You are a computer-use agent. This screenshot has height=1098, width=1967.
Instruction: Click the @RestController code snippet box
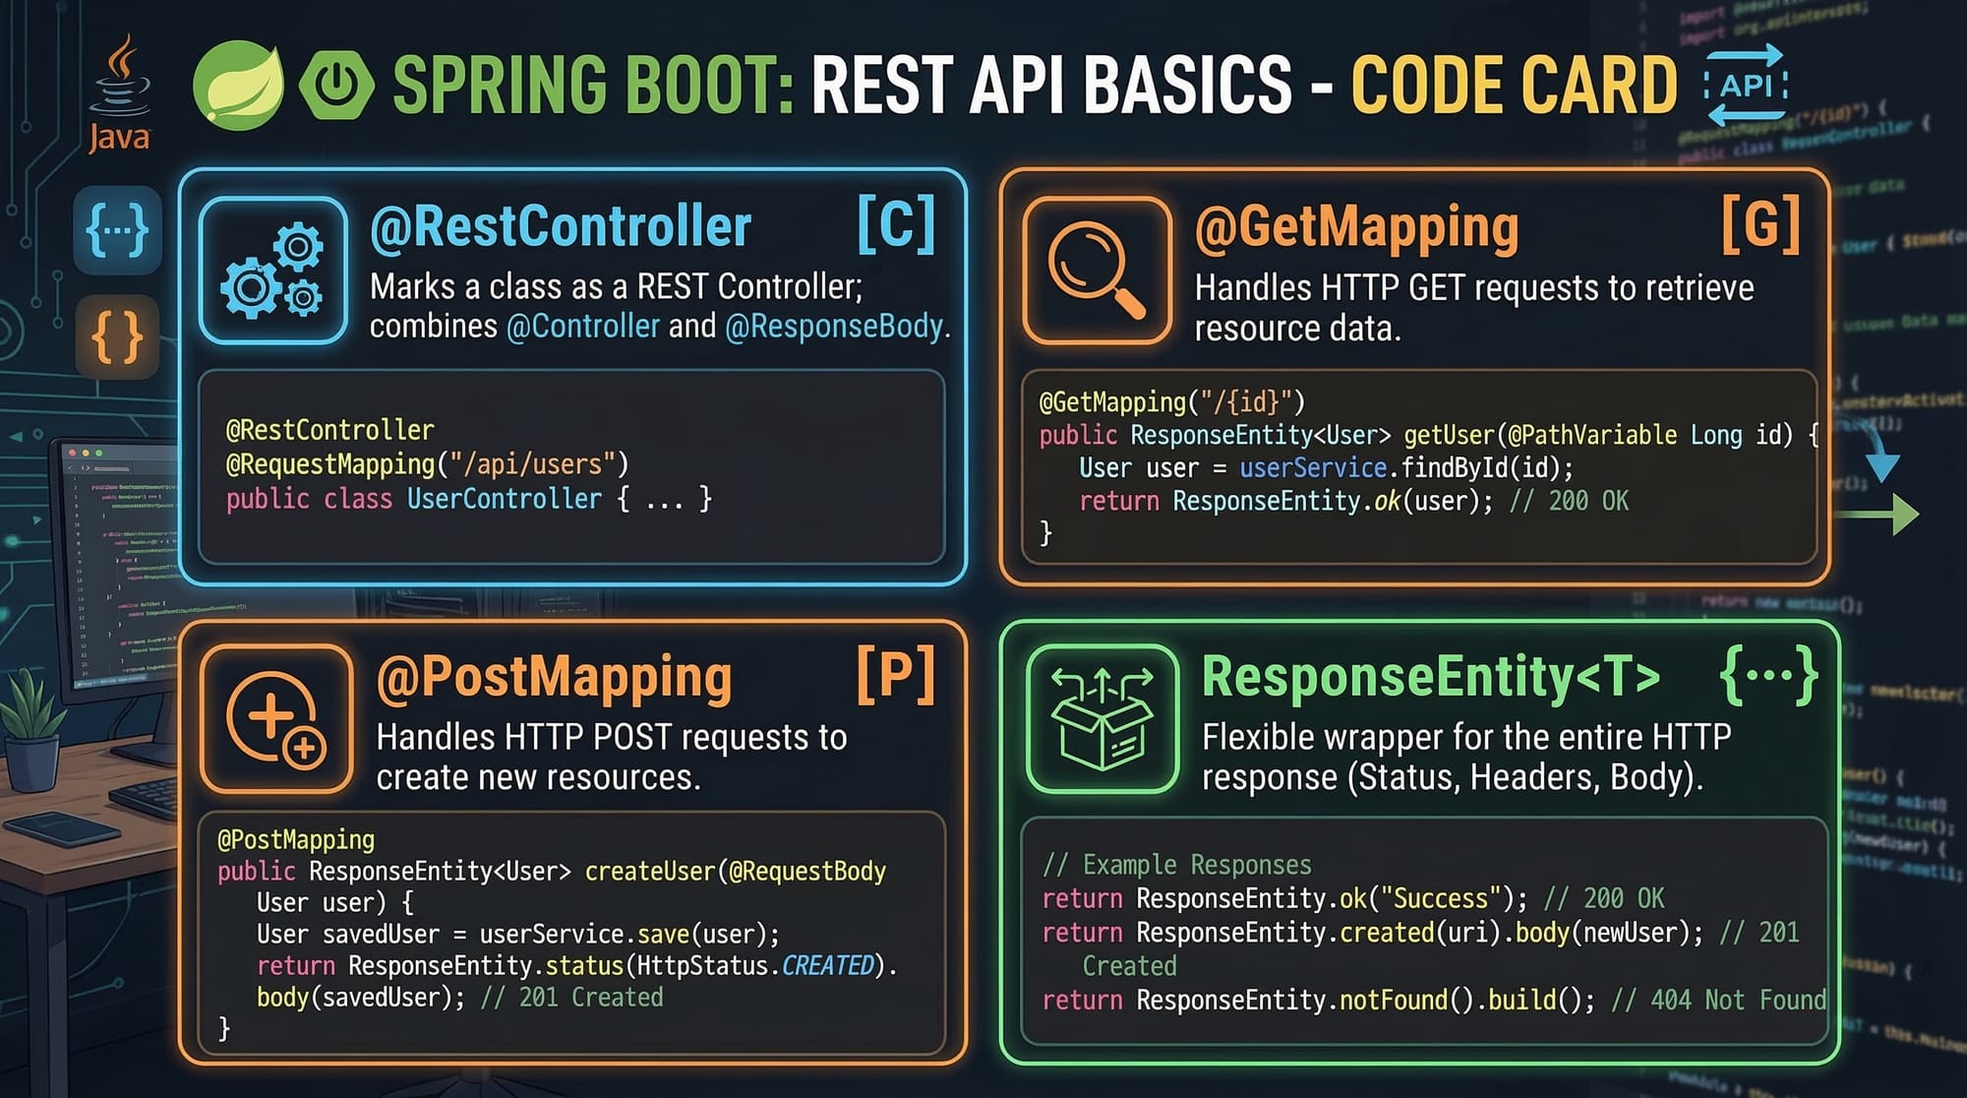tap(571, 466)
